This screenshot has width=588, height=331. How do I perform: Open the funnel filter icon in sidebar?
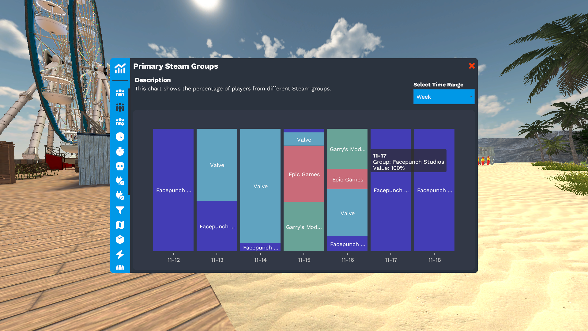[x=120, y=210]
